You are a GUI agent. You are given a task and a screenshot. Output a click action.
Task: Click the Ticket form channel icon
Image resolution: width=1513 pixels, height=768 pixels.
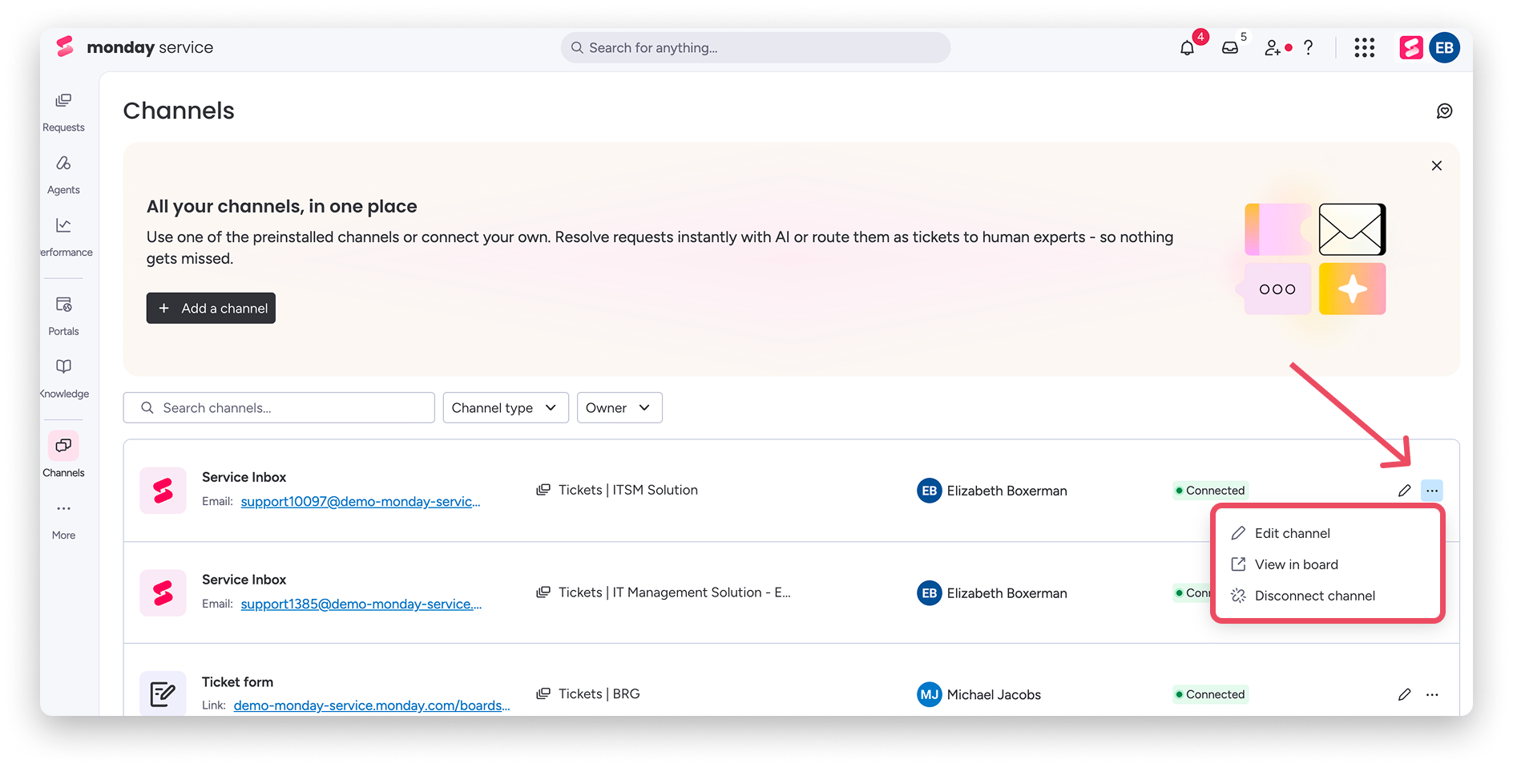(163, 693)
